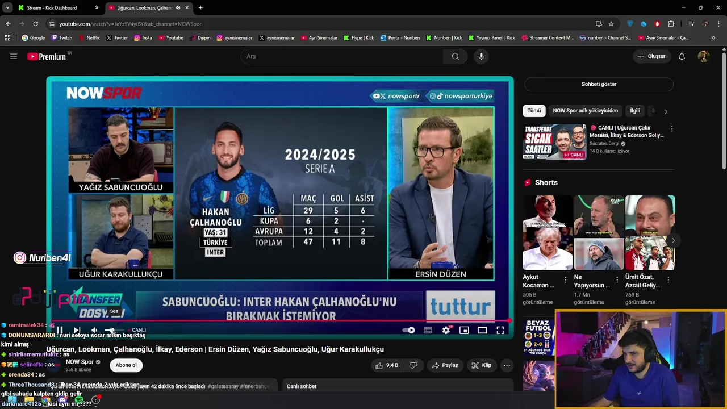Open the browser extensions puzzle icon

click(671, 24)
